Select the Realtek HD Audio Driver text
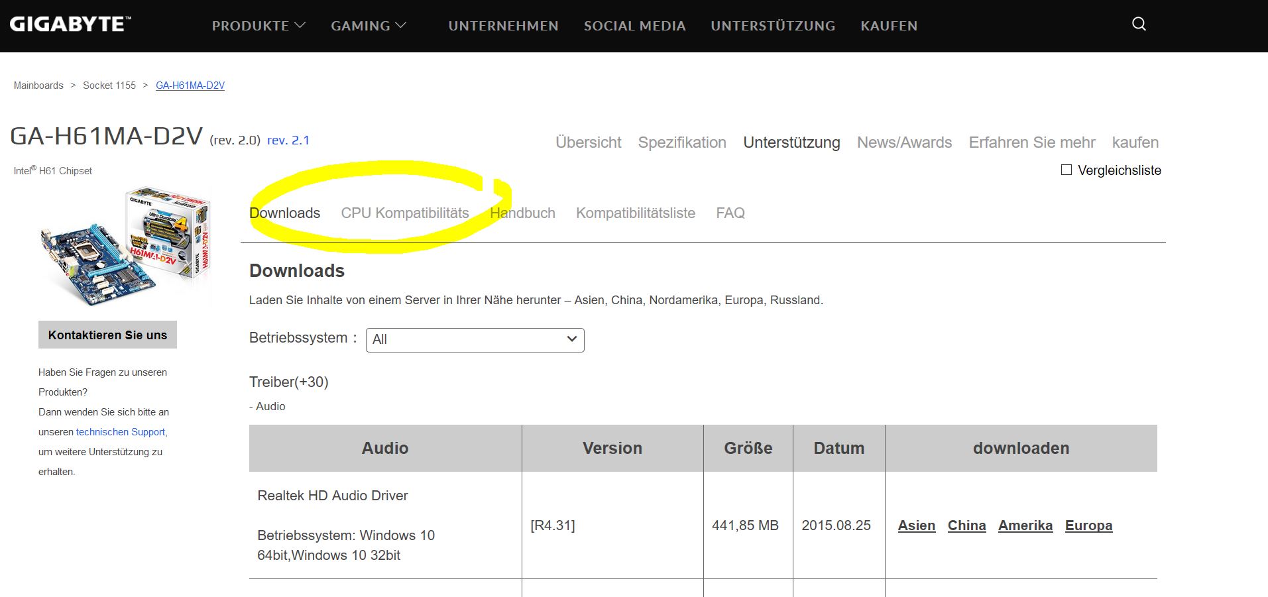Screen dimensions: 1268x597 coord(333,496)
